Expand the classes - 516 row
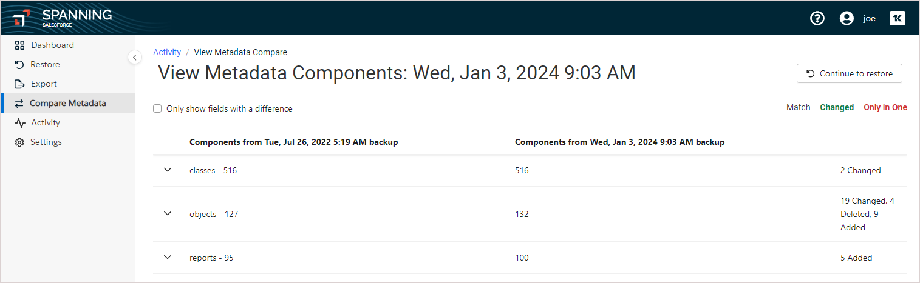The width and height of the screenshot is (920, 283). coord(168,170)
